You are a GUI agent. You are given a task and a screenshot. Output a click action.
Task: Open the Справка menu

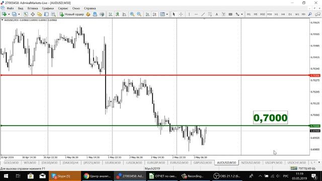pos(90,9)
